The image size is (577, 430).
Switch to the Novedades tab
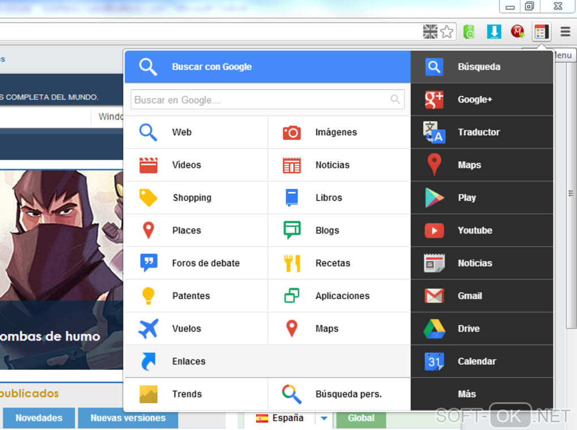click(x=39, y=418)
